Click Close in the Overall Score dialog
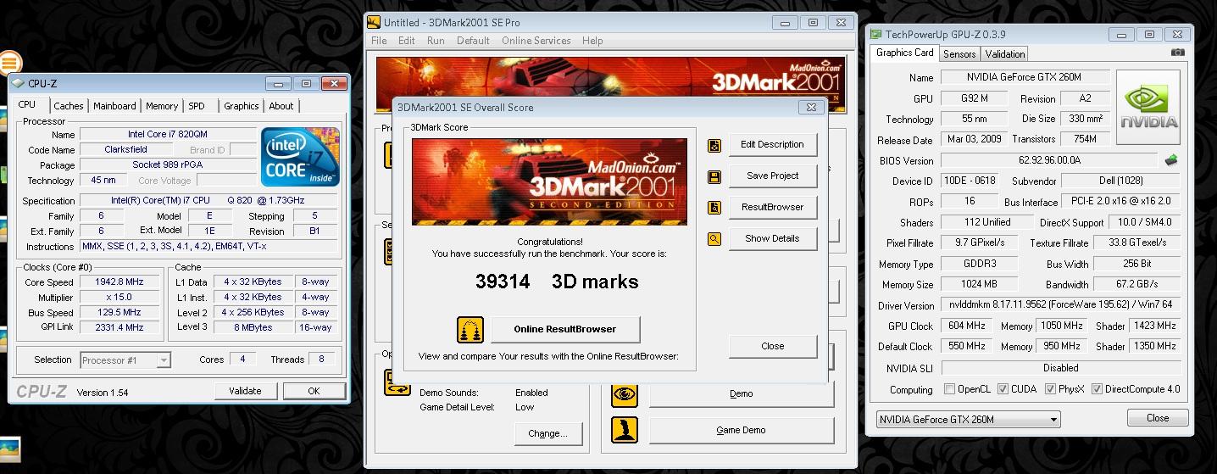Viewport: 1217px width, 474px height. (x=772, y=346)
